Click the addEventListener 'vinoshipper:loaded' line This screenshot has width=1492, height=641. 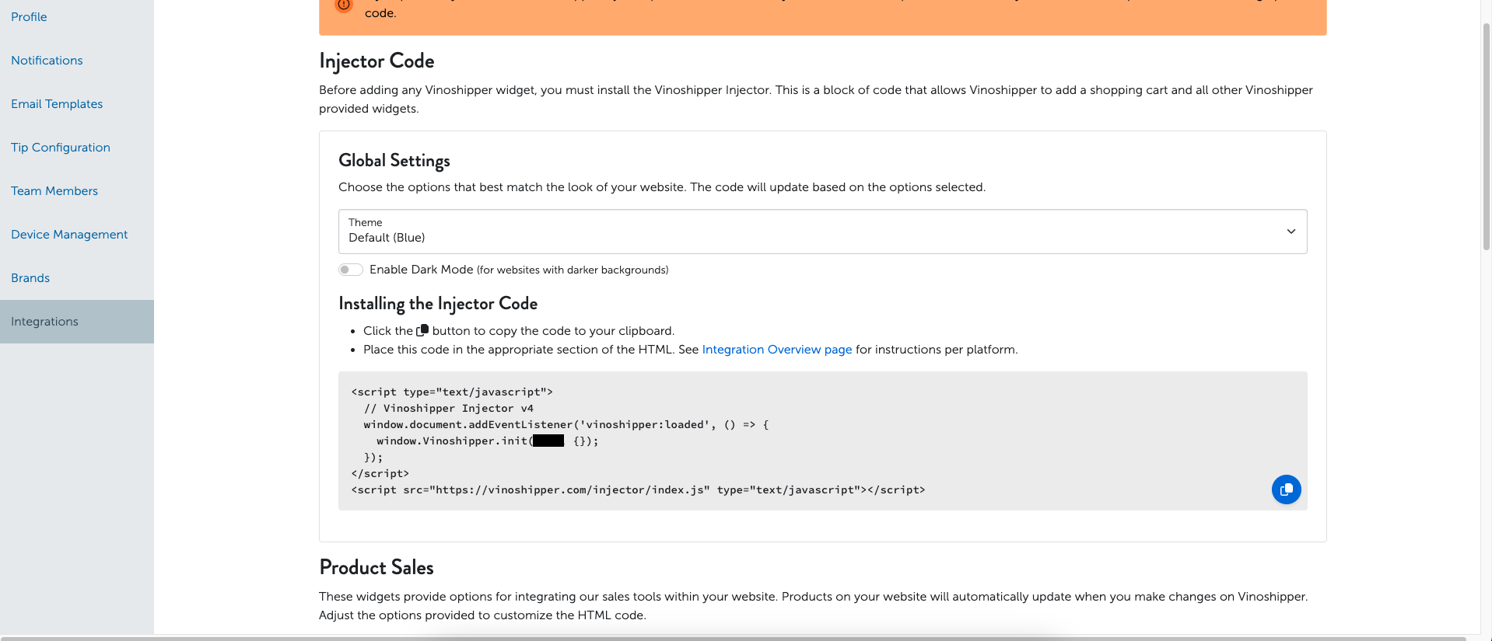point(566,425)
